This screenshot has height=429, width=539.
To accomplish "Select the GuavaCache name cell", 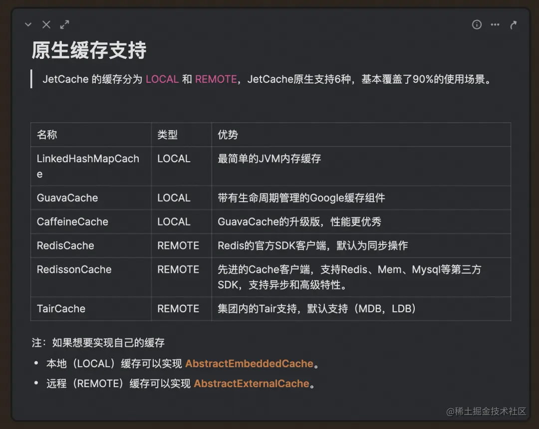I will click(91, 198).
